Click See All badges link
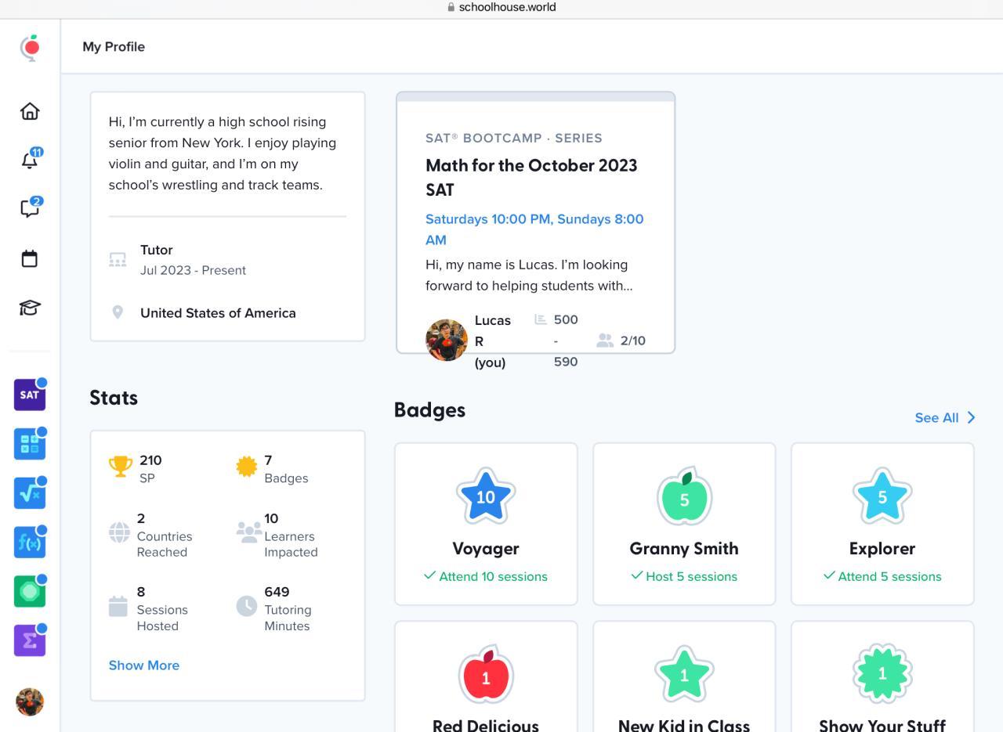1003x732 pixels. [x=936, y=418]
